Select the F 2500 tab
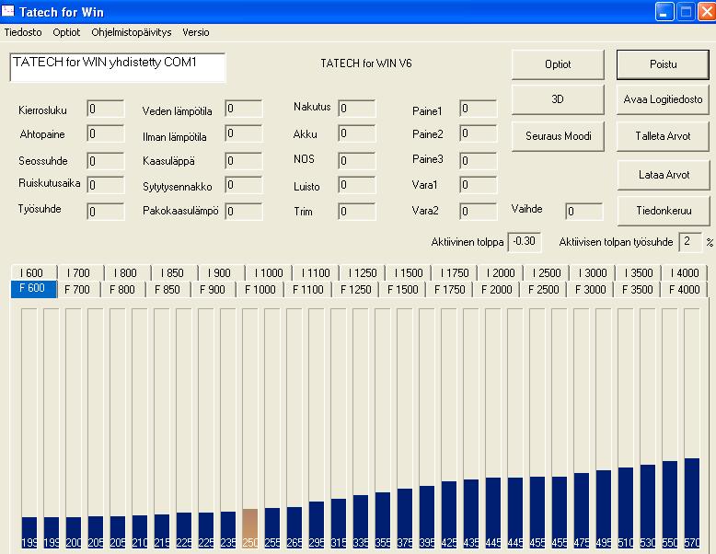 [543, 290]
